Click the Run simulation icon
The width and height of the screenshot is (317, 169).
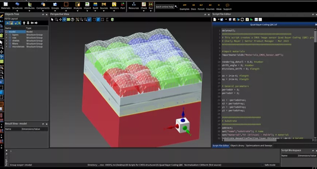click(x=151, y=4)
